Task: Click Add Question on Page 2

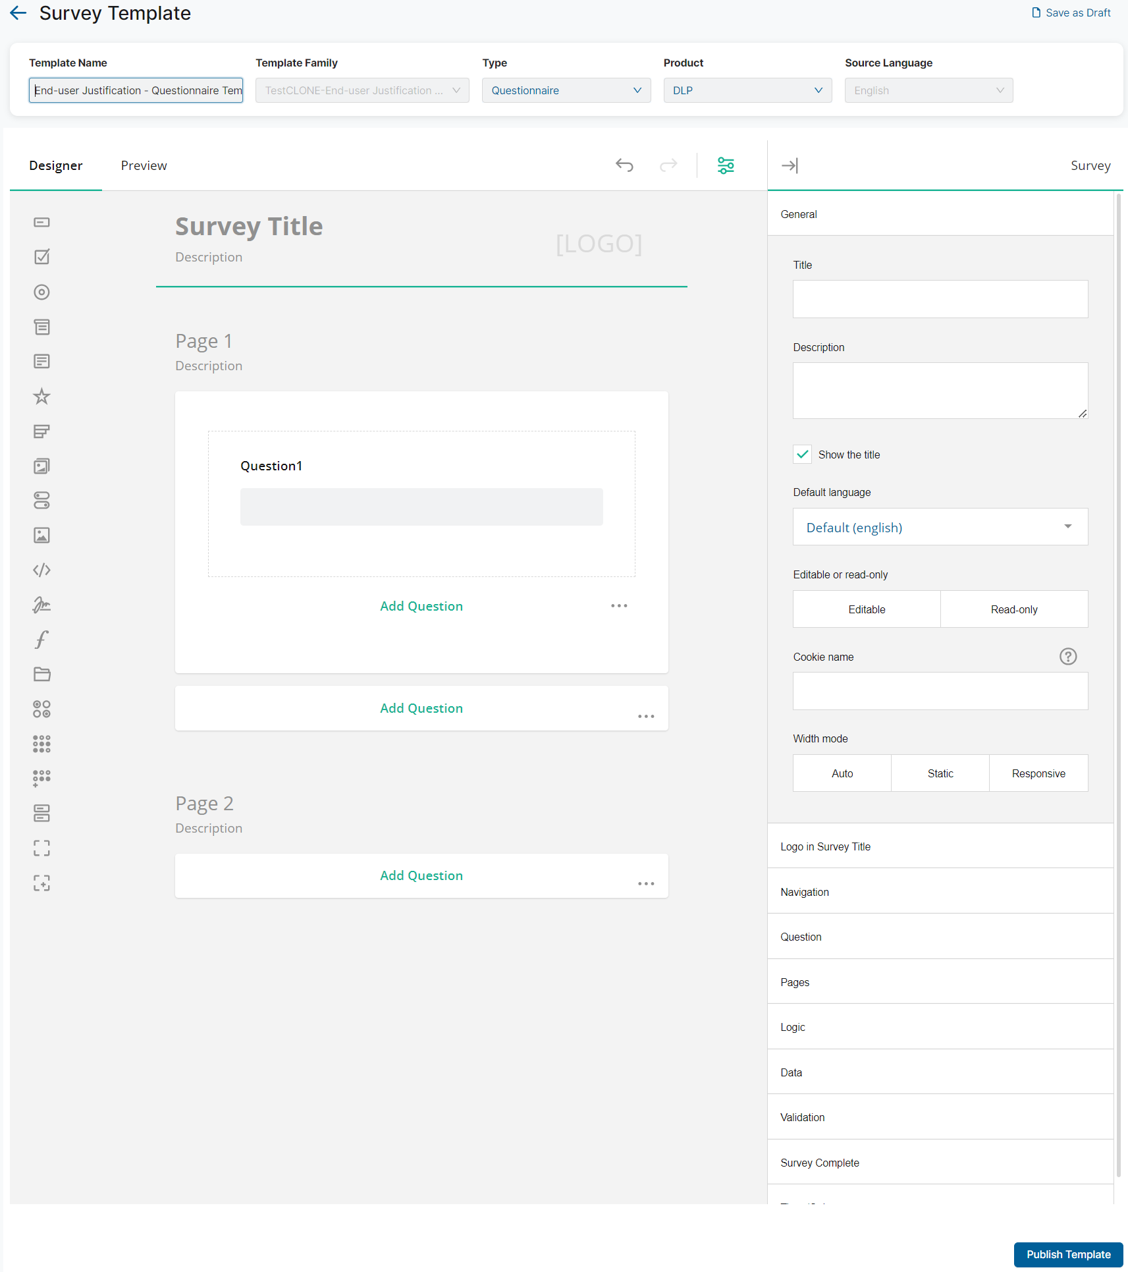Action: click(x=421, y=875)
